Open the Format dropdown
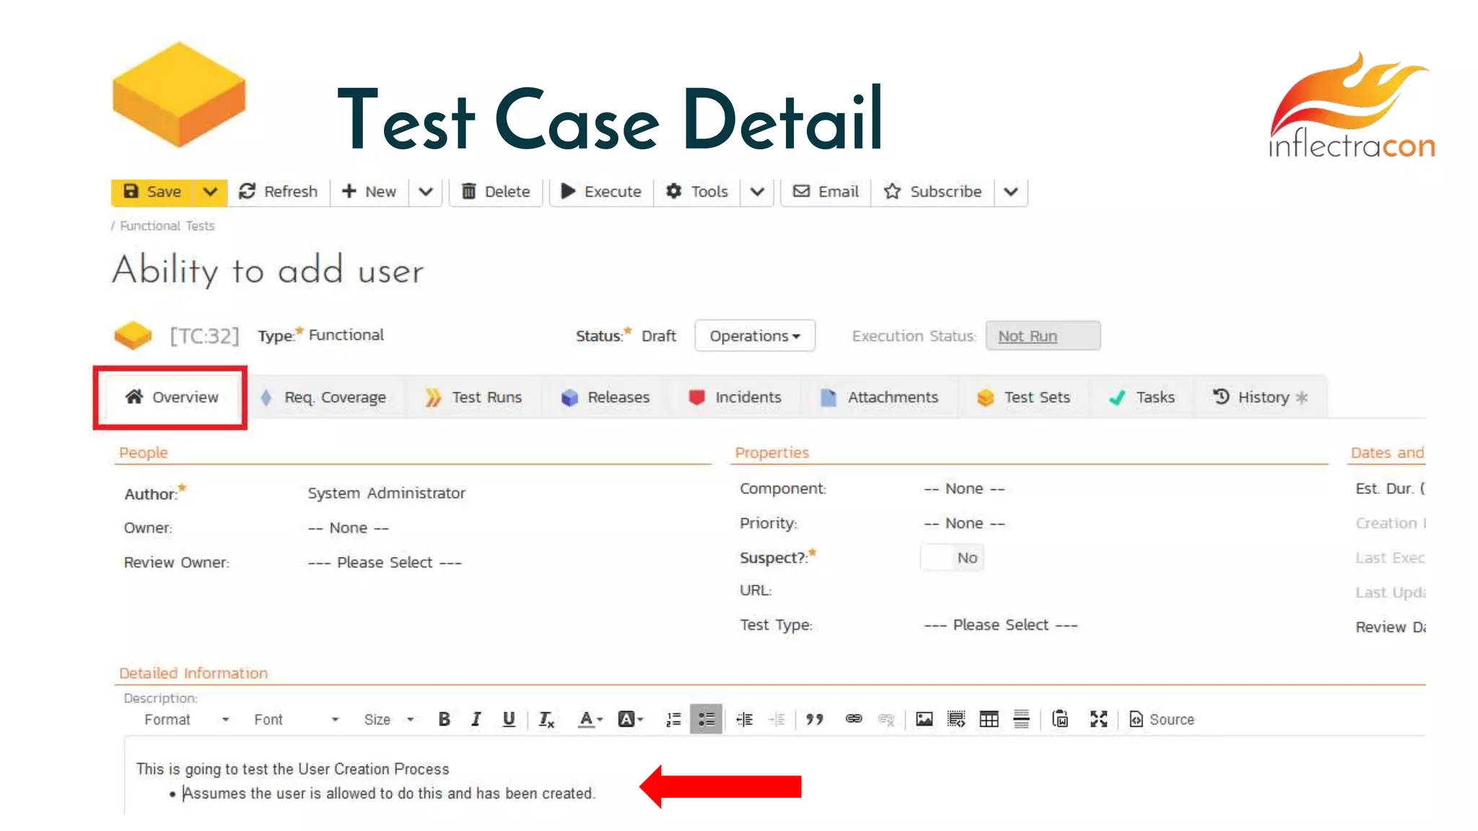This screenshot has width=1478, height=831. pos(186,719)
